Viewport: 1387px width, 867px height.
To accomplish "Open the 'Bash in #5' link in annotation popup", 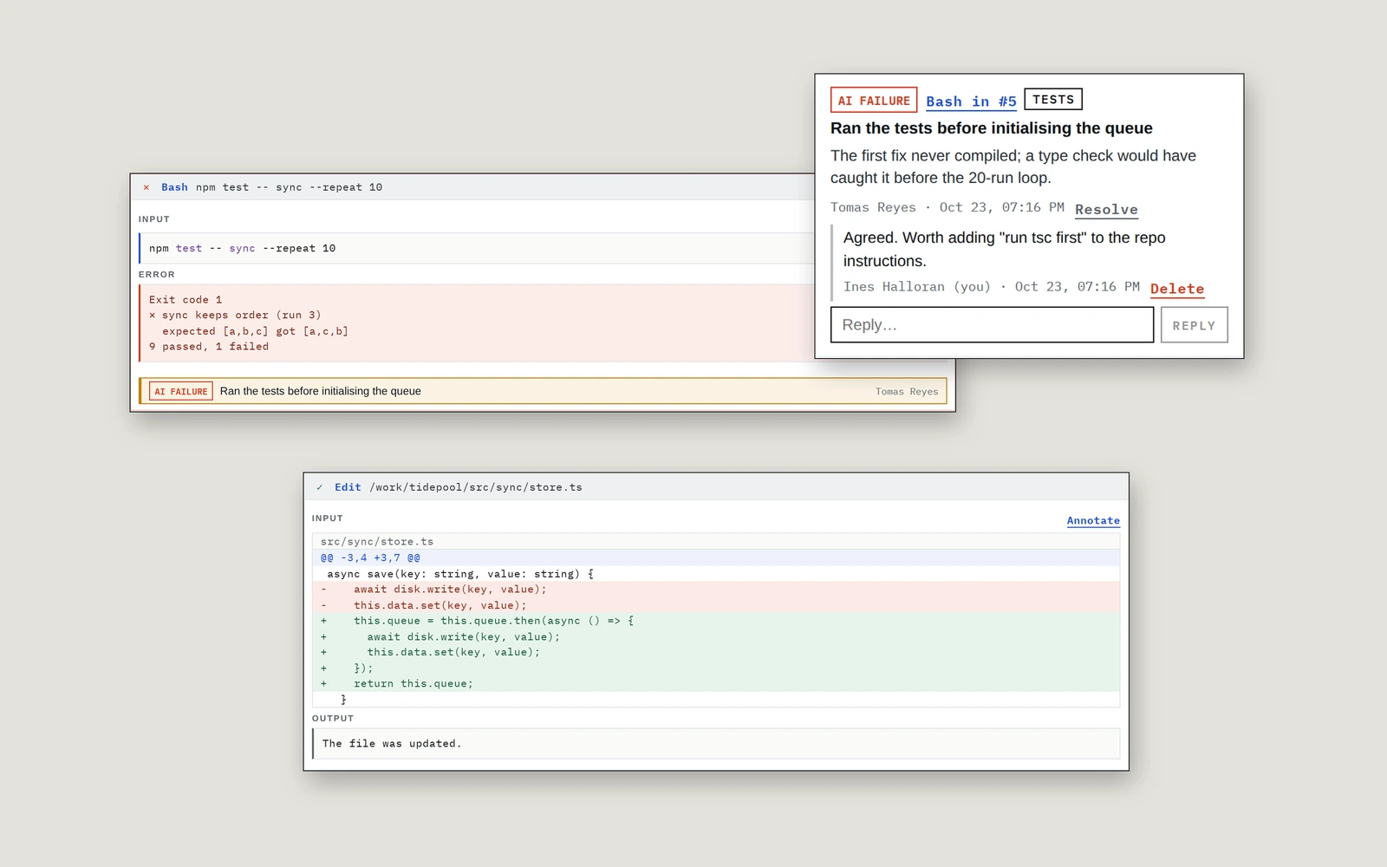I will click(x=971, y=101).
